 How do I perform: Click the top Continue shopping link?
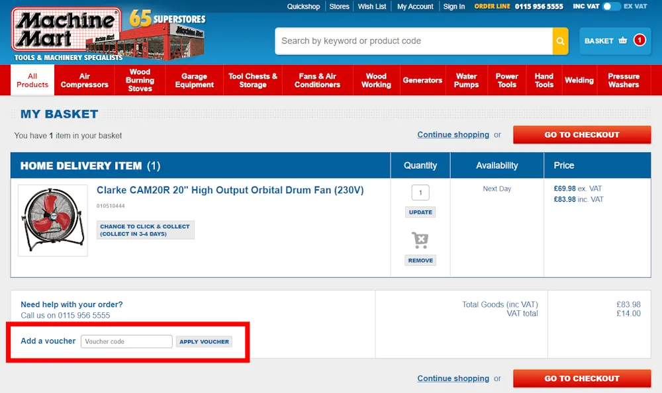click(x=453, y=135)
